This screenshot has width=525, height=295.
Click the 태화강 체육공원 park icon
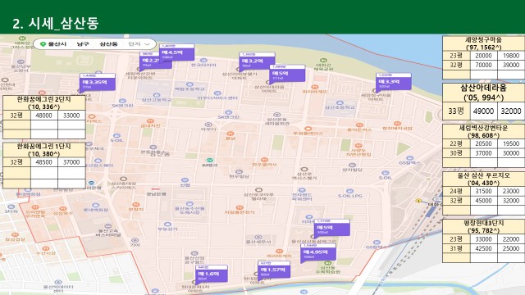point(323,61)
